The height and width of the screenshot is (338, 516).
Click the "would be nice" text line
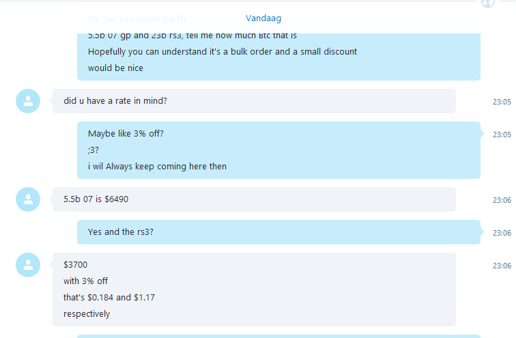click(115, 68)
